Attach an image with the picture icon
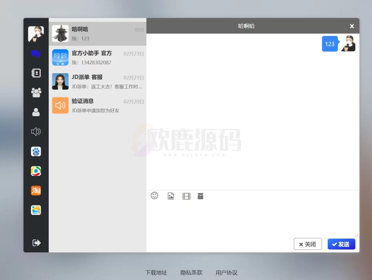 (171, 196)
